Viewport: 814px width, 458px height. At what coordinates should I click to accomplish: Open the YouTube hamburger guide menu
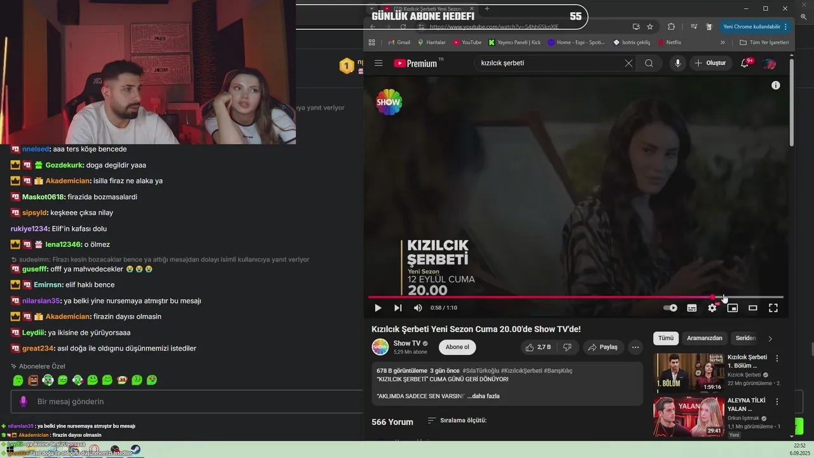tap(378, 63)
